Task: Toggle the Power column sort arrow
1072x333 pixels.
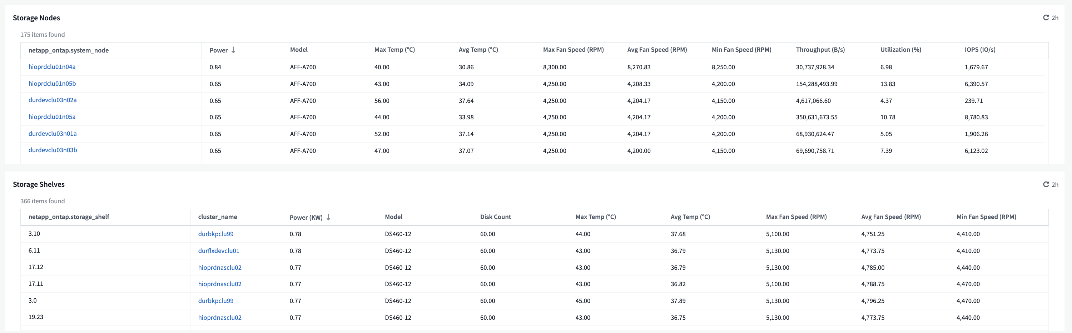Action: [233, 50]
